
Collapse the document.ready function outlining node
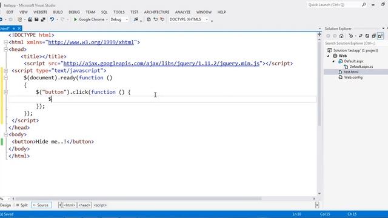[5, 78]
